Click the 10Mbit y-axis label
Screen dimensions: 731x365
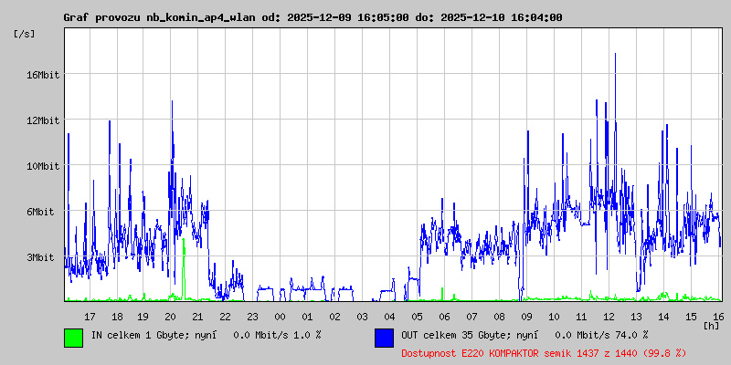[x=42, y=166]
